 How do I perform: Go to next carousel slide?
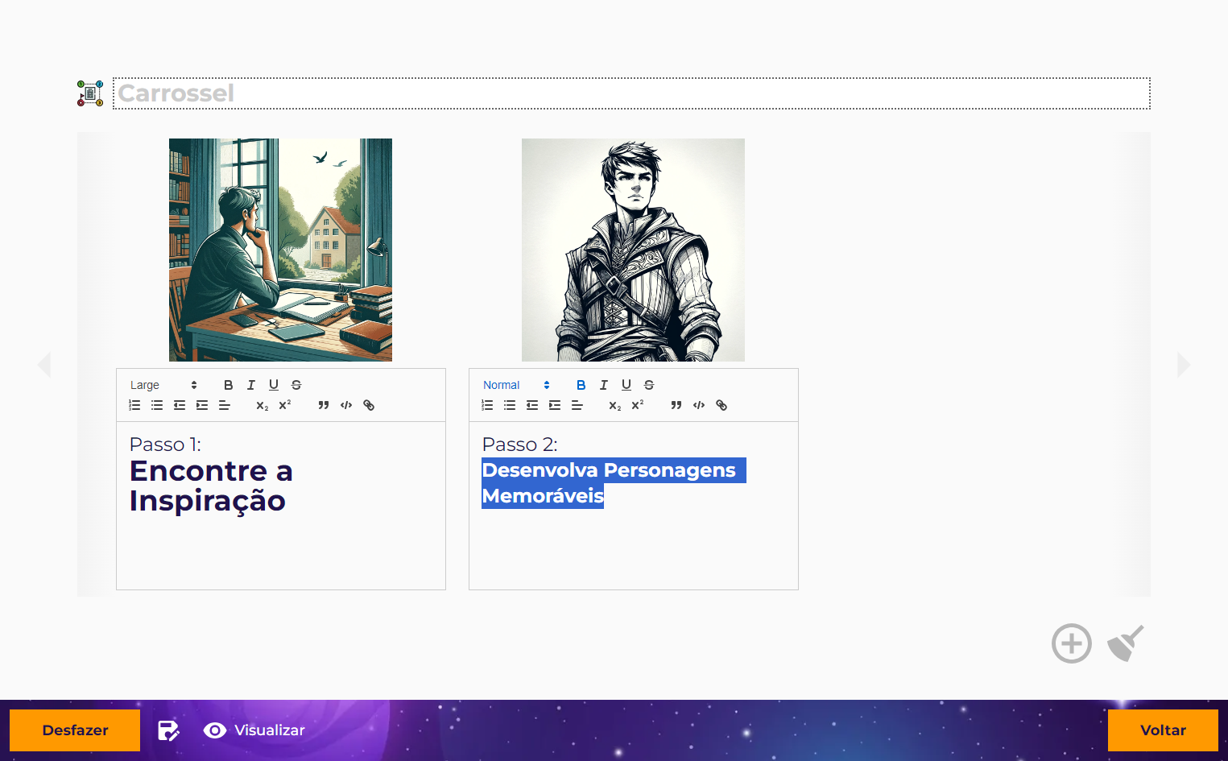click(x=1184, y=364)
